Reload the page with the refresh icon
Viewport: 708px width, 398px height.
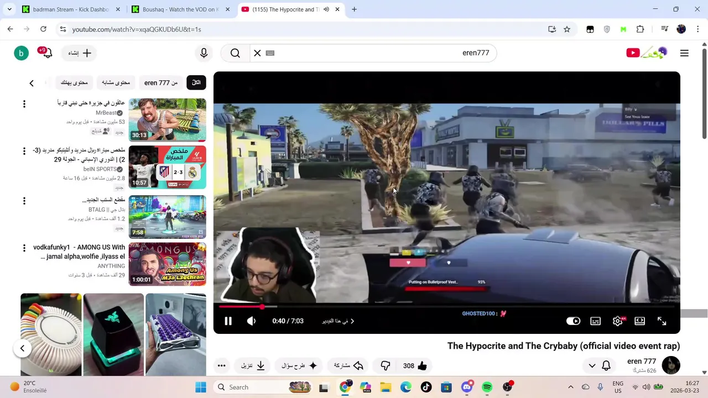point(43,29)
